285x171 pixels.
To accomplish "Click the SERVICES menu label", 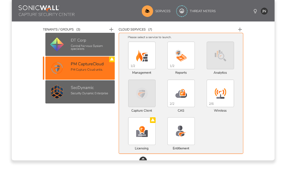I will coord(163,11).
